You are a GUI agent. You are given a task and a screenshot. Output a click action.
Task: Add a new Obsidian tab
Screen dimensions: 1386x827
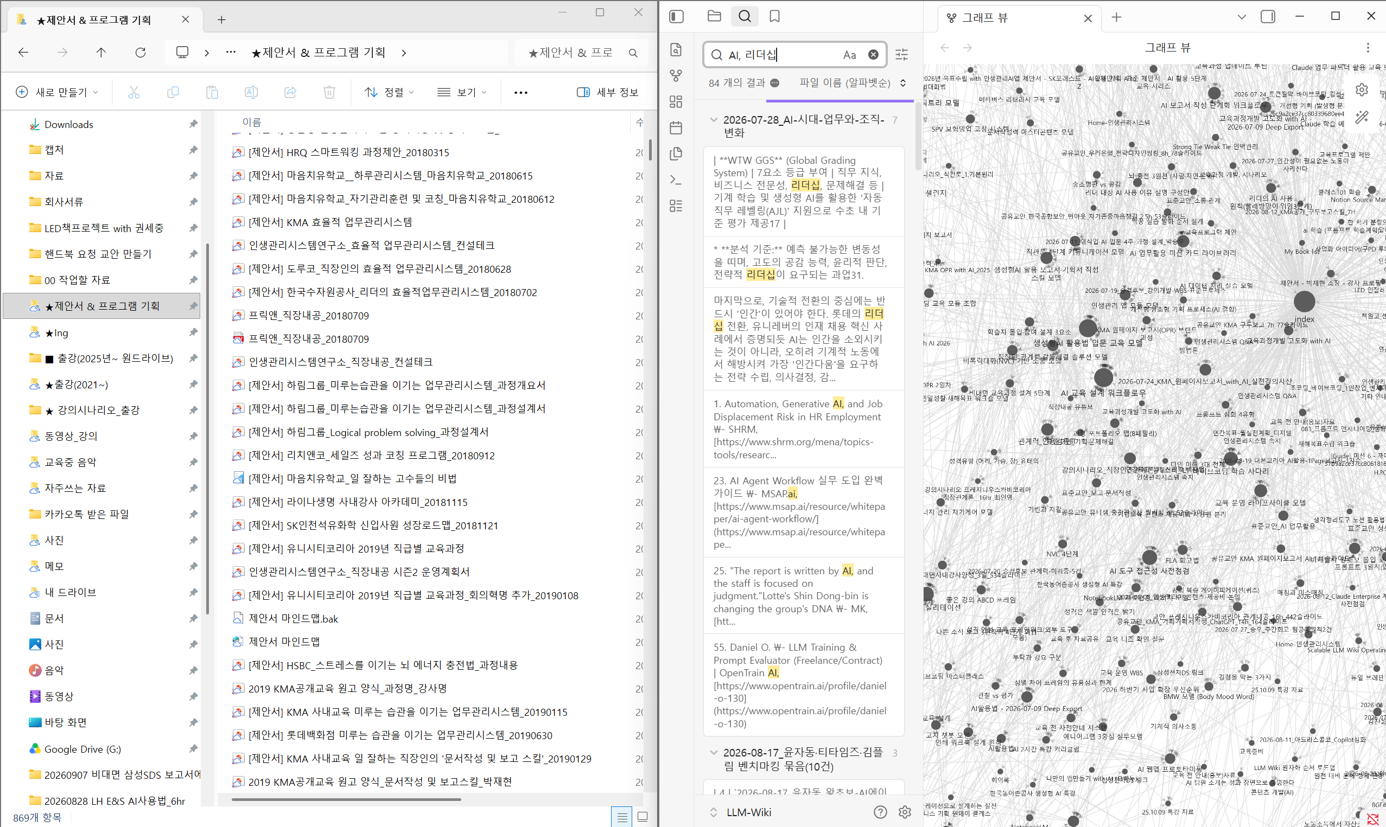pos(1116,18)
